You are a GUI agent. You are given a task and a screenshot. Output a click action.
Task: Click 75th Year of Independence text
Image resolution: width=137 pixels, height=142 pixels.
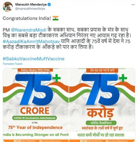click(x=35, y=127)
